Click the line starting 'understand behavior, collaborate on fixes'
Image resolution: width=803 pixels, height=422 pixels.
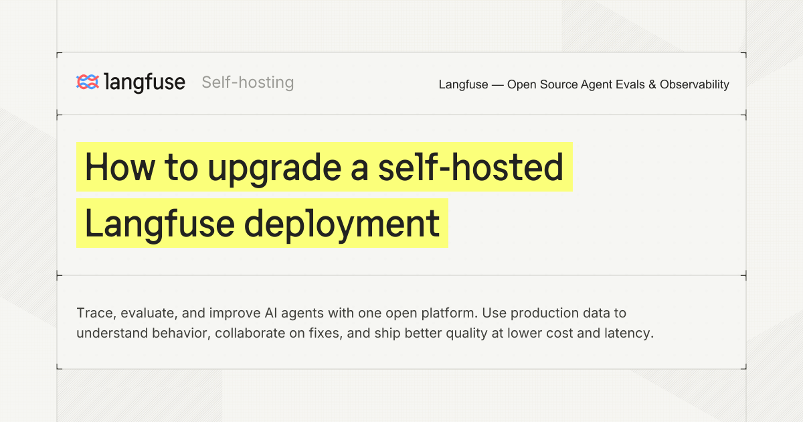tap(365, 333)
